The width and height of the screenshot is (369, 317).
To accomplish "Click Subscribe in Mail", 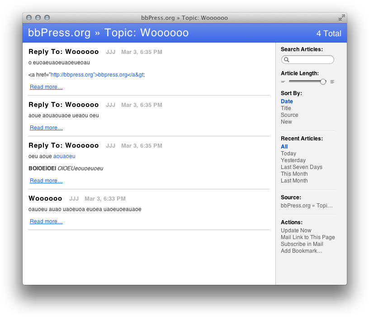I will point(302,244).
